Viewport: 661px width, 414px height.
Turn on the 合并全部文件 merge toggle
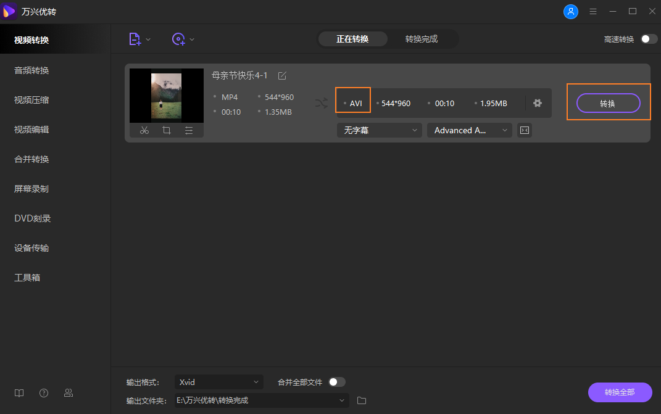(337, 382)
